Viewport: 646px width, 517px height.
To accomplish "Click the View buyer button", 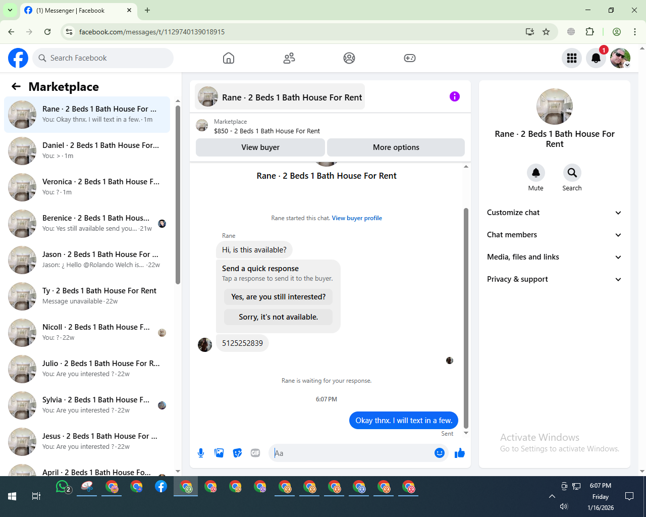I will point(260,147).
